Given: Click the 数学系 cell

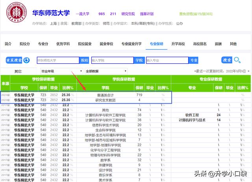Looking at the screenshot, I should tap(105, 160).
